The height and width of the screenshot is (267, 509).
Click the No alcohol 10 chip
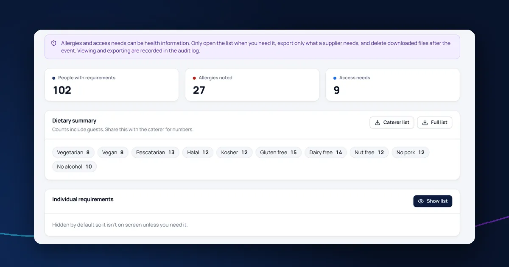[x=75, y=167]
